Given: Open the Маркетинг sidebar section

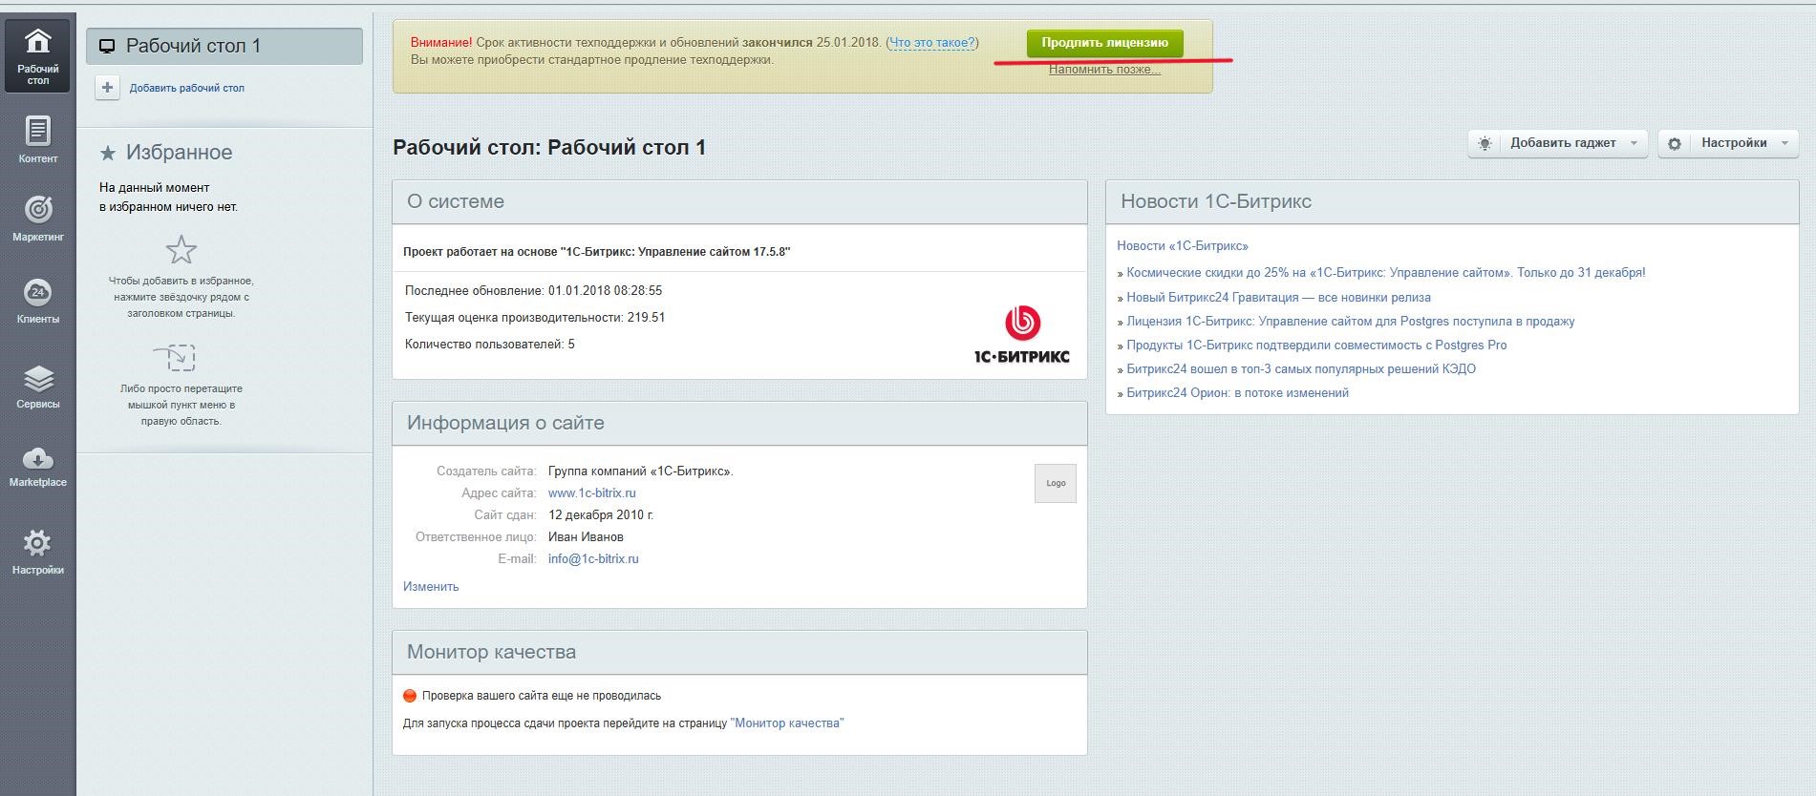Looking at the screenshot, I should click(37, 218).
